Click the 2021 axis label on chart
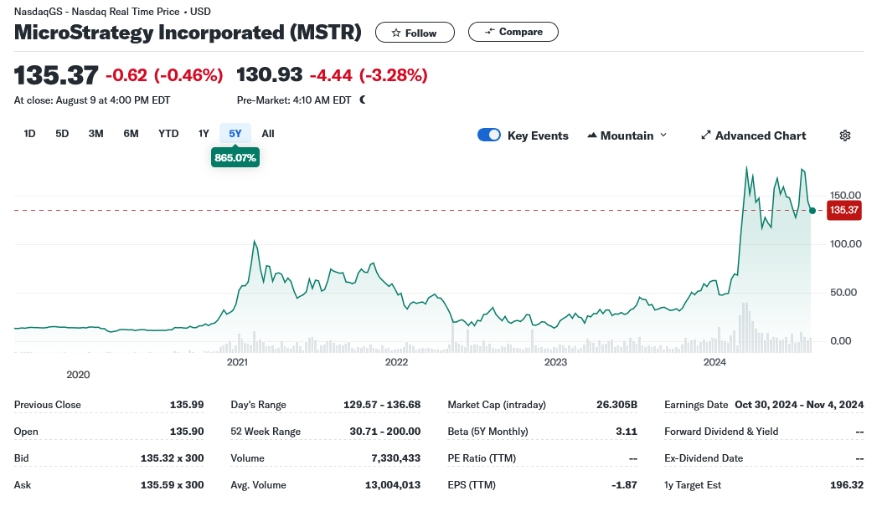Image resolution: width=882 pixels, height=506 pixels. tap(237, 362)
